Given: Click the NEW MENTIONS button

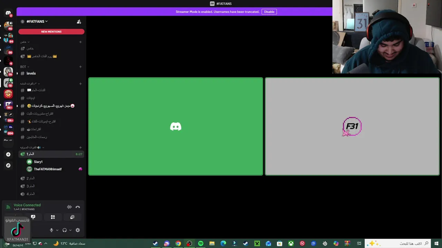Looking at the screenshot, I should click(x=51, y=32).
